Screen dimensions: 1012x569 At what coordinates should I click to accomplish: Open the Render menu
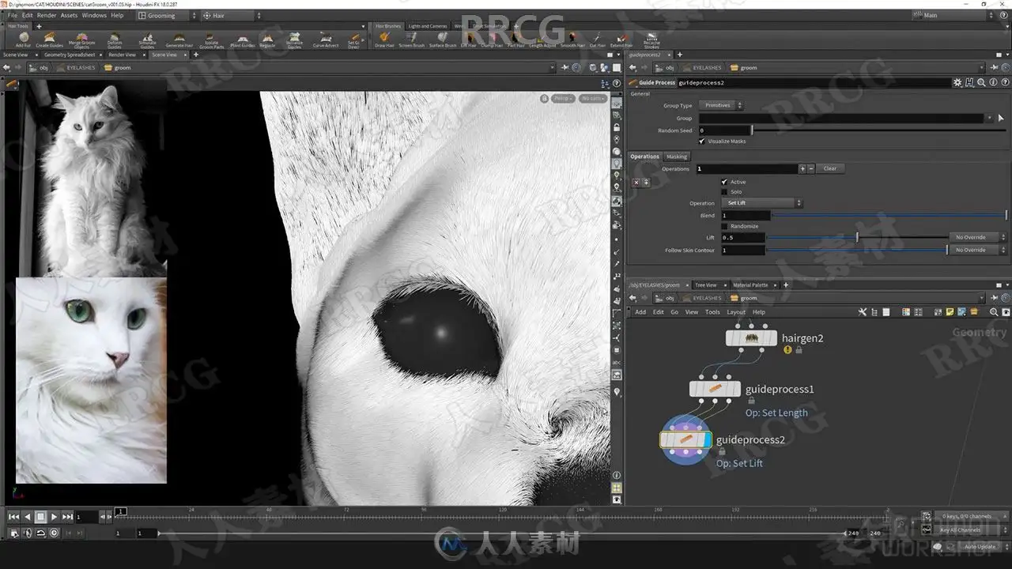tap(47, 15)
